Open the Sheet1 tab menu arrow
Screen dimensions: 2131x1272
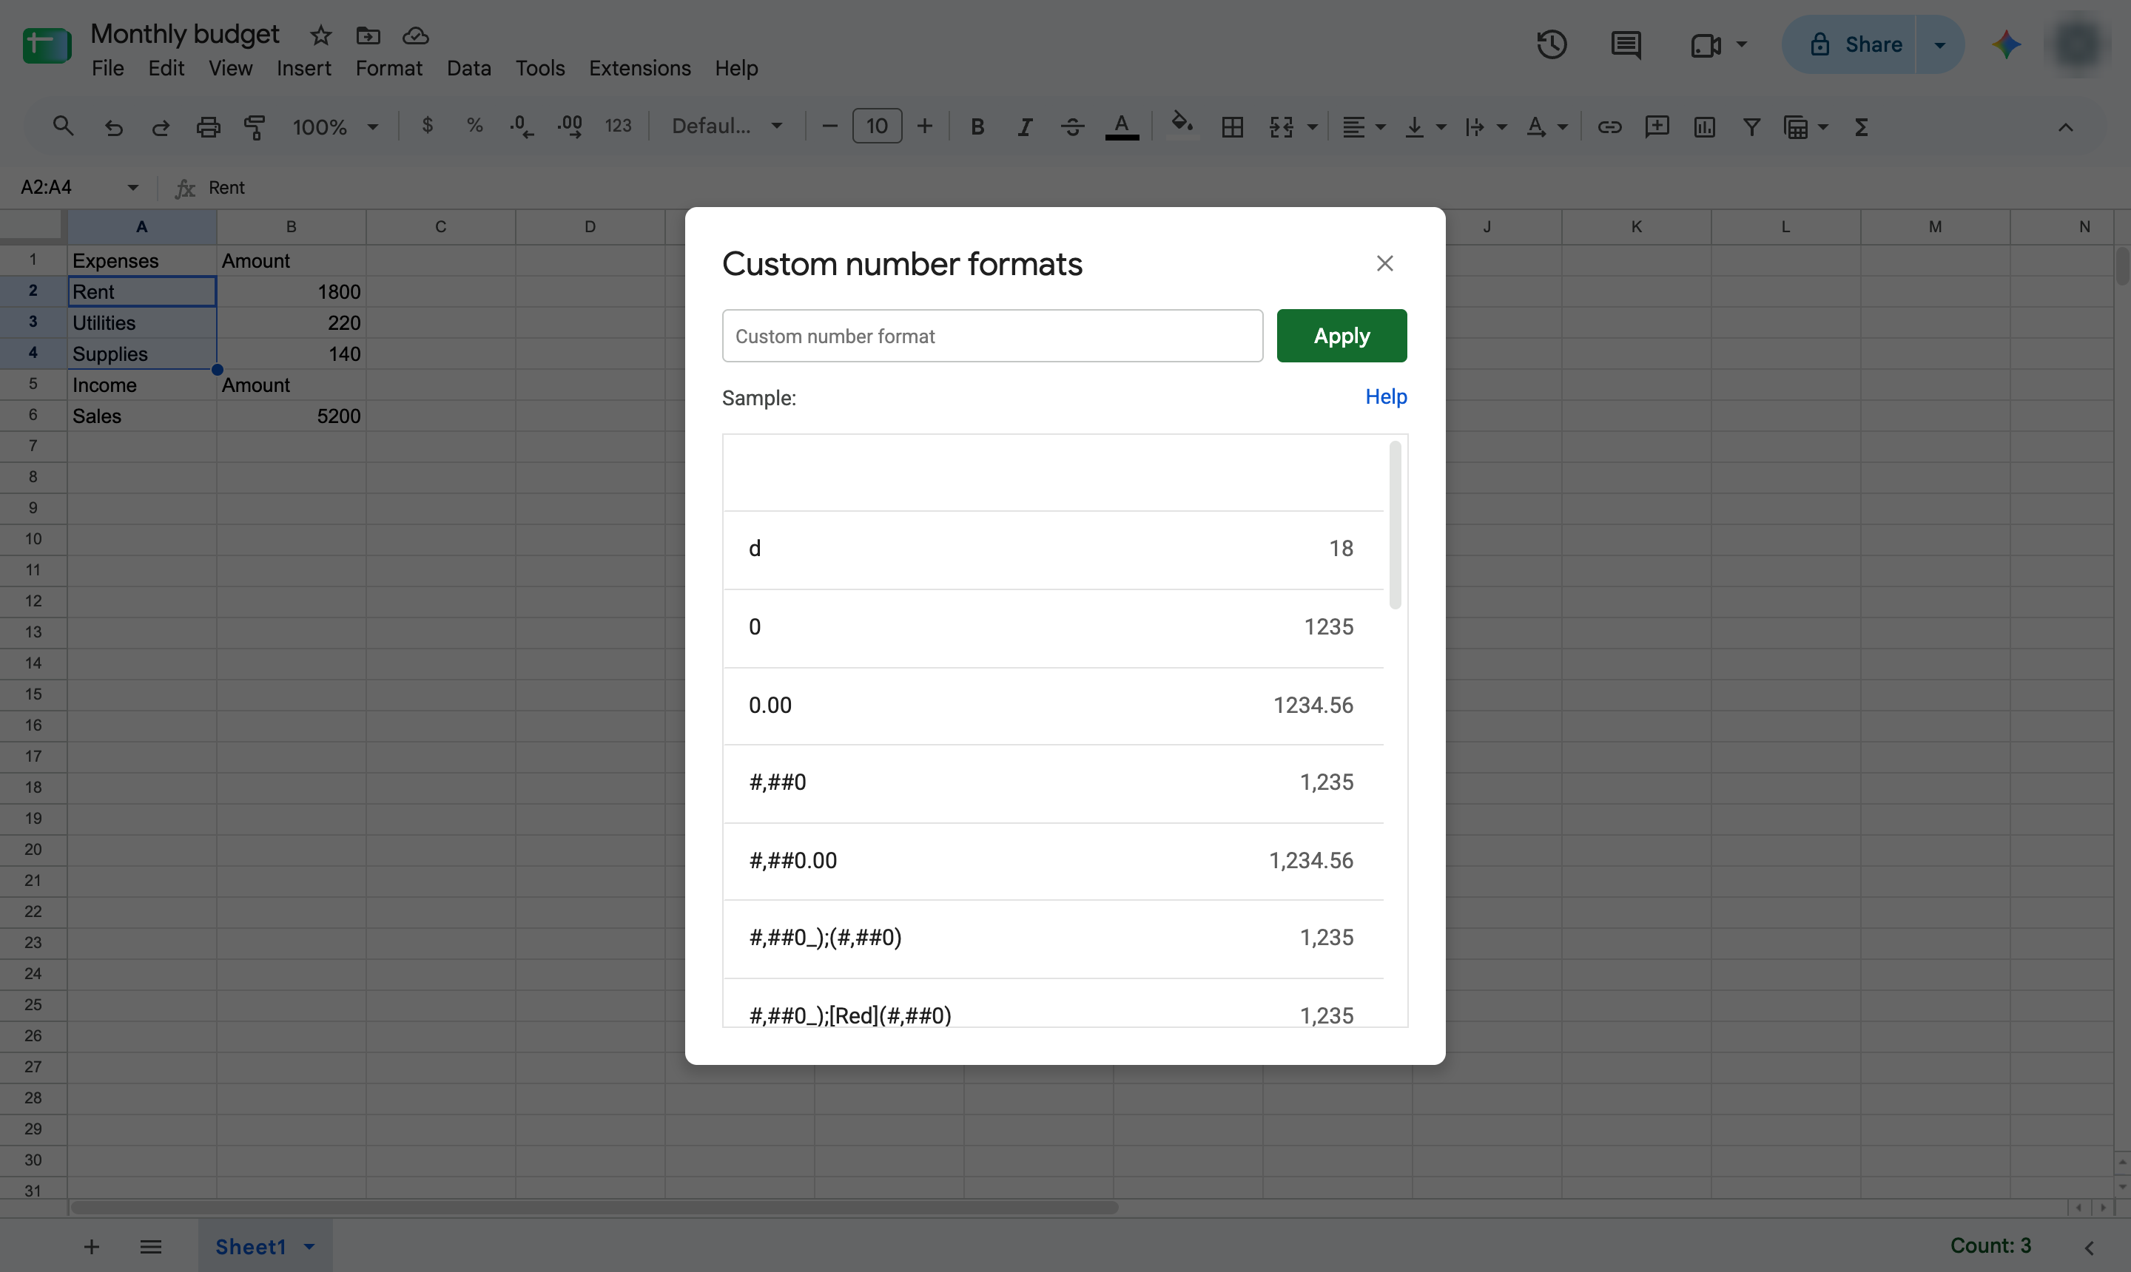click(309, 1246)
